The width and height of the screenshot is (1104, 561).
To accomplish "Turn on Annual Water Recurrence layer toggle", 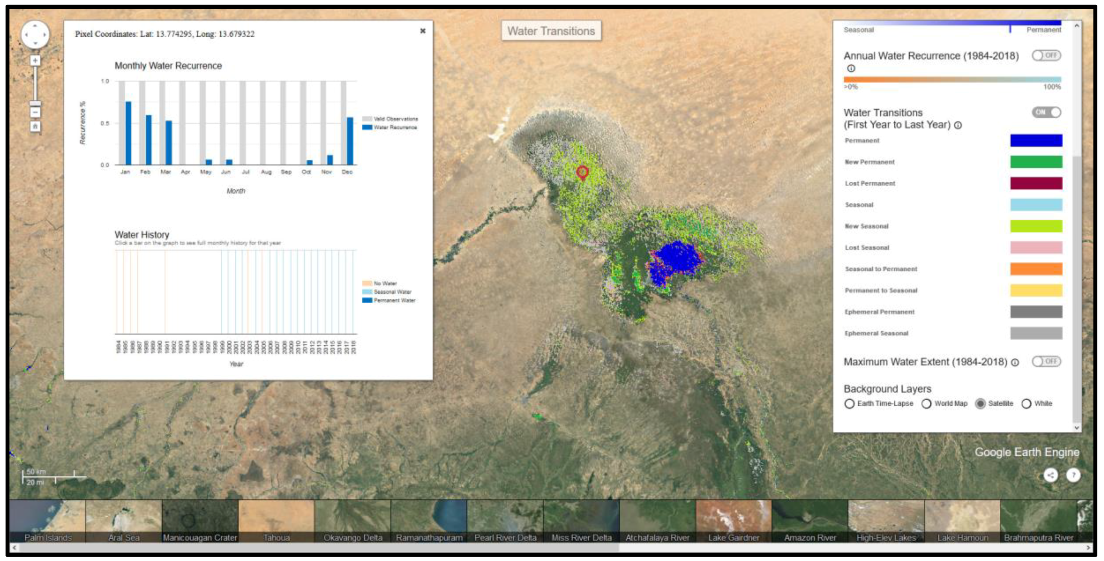I will click(x=1046, y=55).
